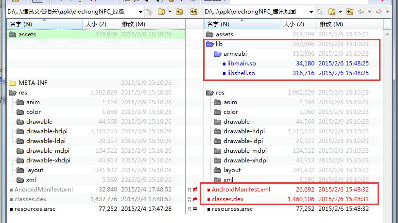The image size is (398, 223).
Task: Click the left pane assets folder icon
Action: coord(13,34)
